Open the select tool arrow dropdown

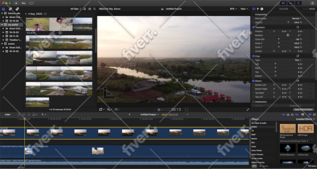pyautogui.click(x=44, y=114)
